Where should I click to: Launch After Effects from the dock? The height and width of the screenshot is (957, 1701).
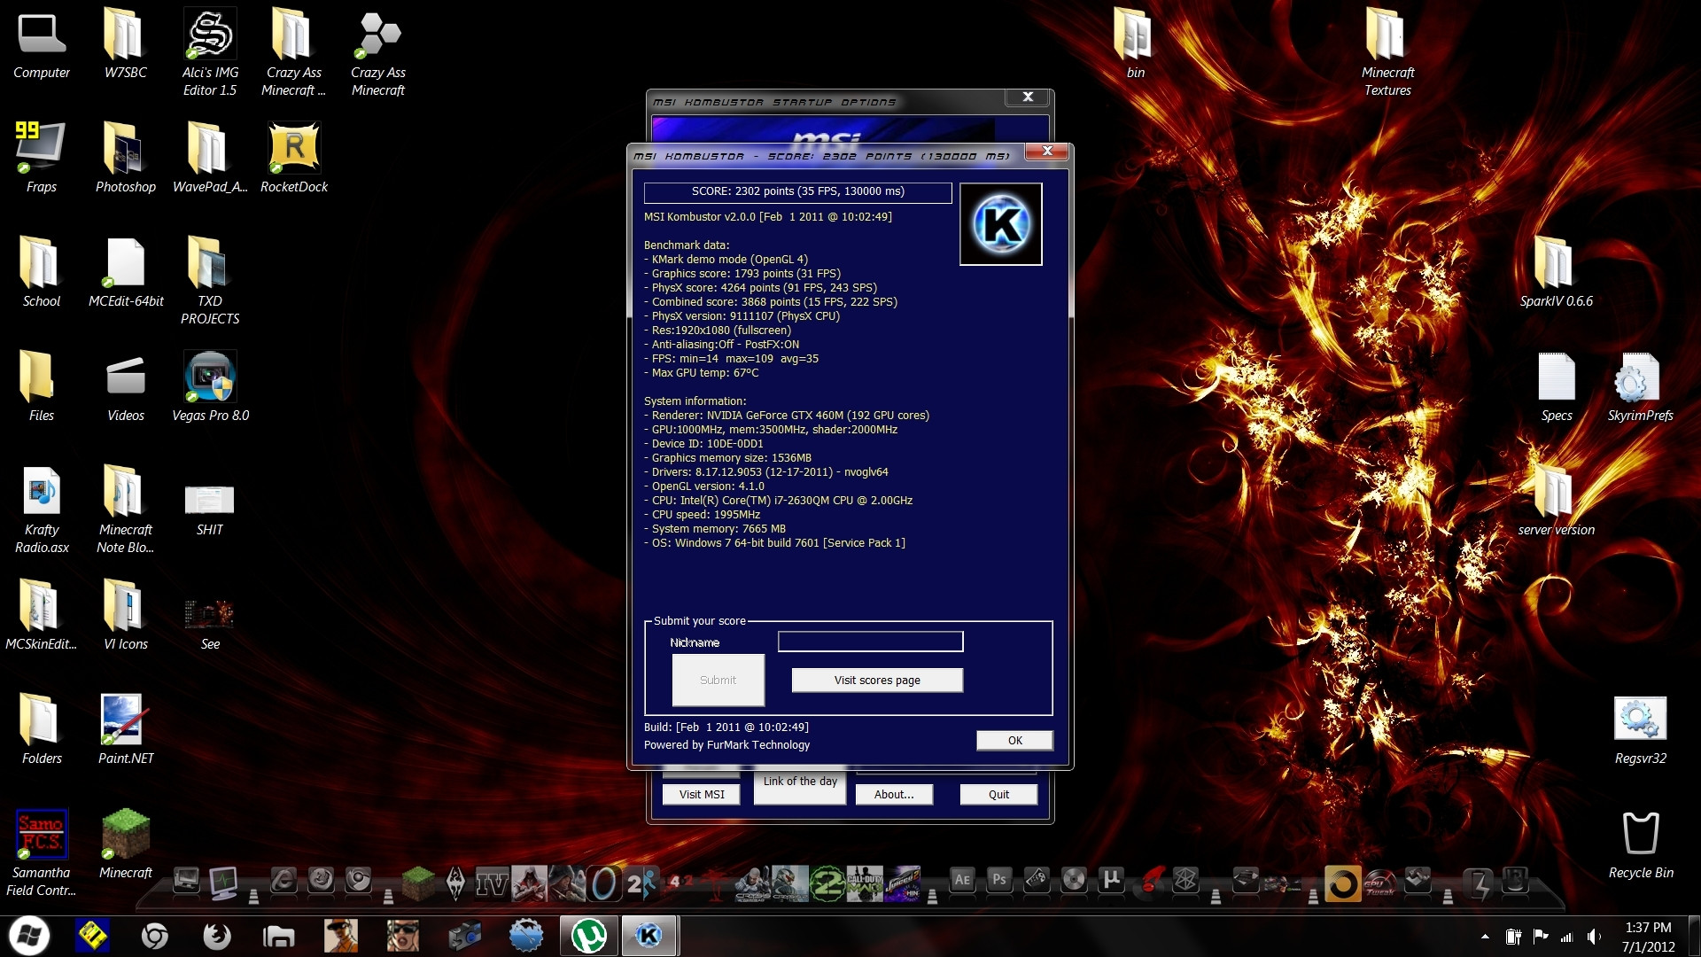962,880
